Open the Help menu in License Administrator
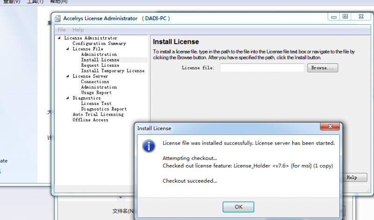 78,30
